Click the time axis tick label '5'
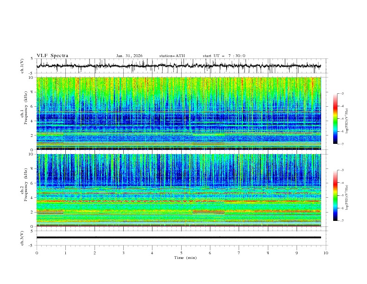The image size is (367, 284). coord(181,253)
